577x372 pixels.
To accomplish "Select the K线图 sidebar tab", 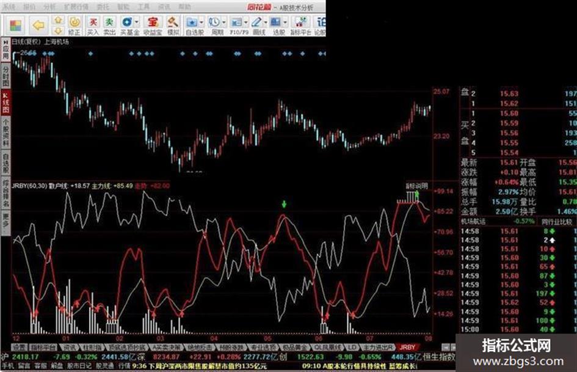I will [5, 102].
